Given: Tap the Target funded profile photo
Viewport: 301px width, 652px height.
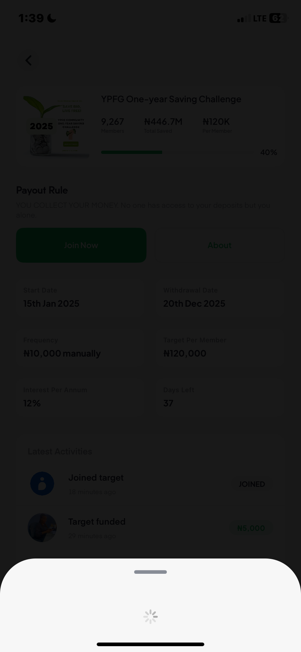Looking at the screenshot, I should tap(42, 528).
